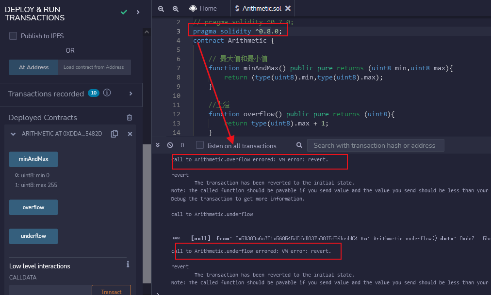Focus the transaction hash search field
Viewport: 491px width, 295px height.
pos(376,145)
